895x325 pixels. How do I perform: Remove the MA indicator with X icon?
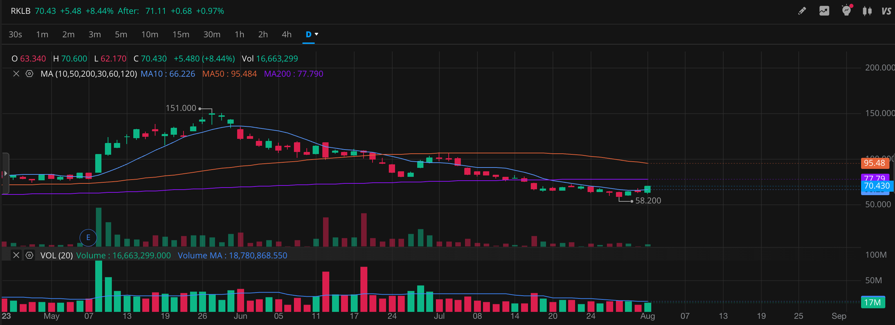[16, 74]
